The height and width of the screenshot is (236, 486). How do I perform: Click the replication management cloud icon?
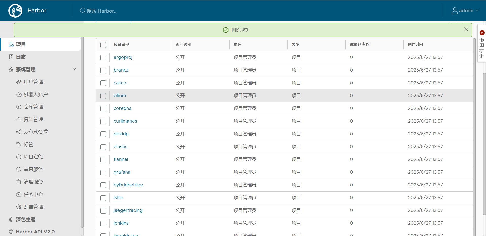(19, 119)
